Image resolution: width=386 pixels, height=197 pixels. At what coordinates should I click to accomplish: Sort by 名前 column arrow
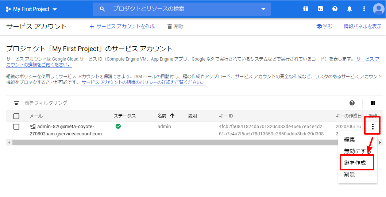pos(172,116)
